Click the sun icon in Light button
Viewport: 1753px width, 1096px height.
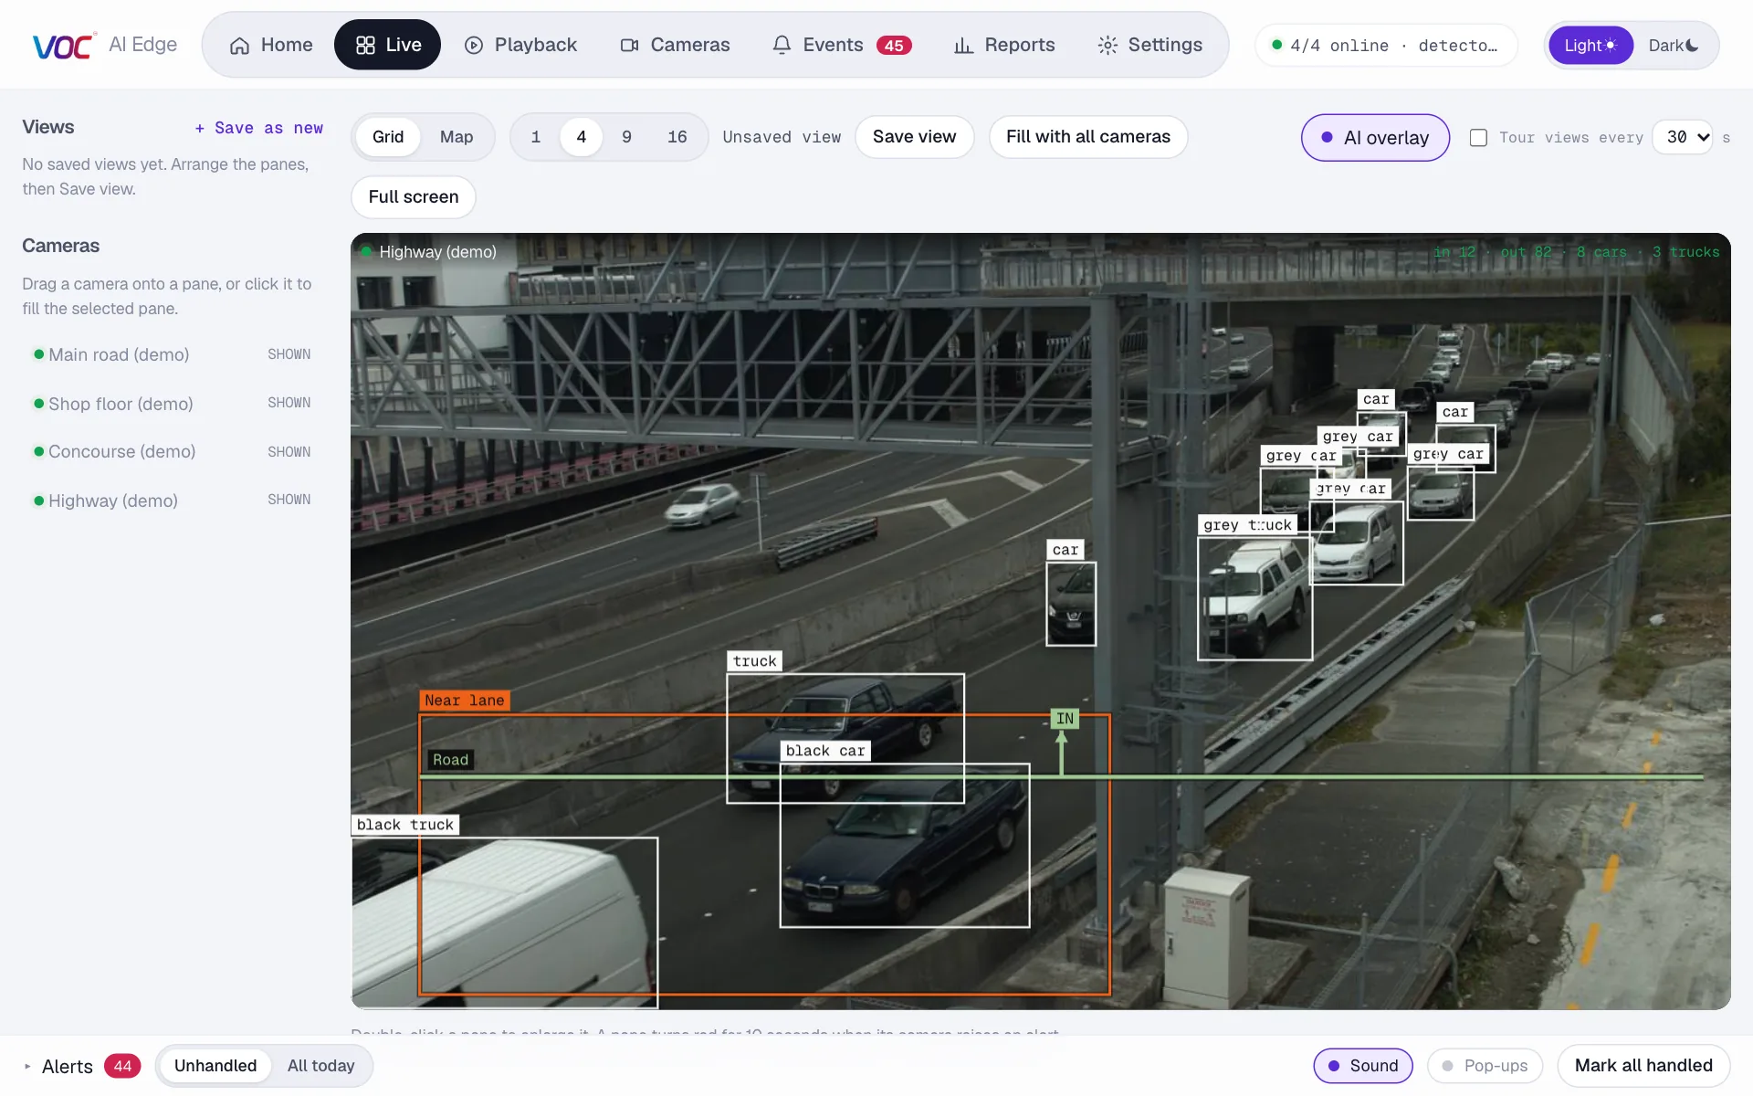pyautogui.click(x=1611, y=45)
